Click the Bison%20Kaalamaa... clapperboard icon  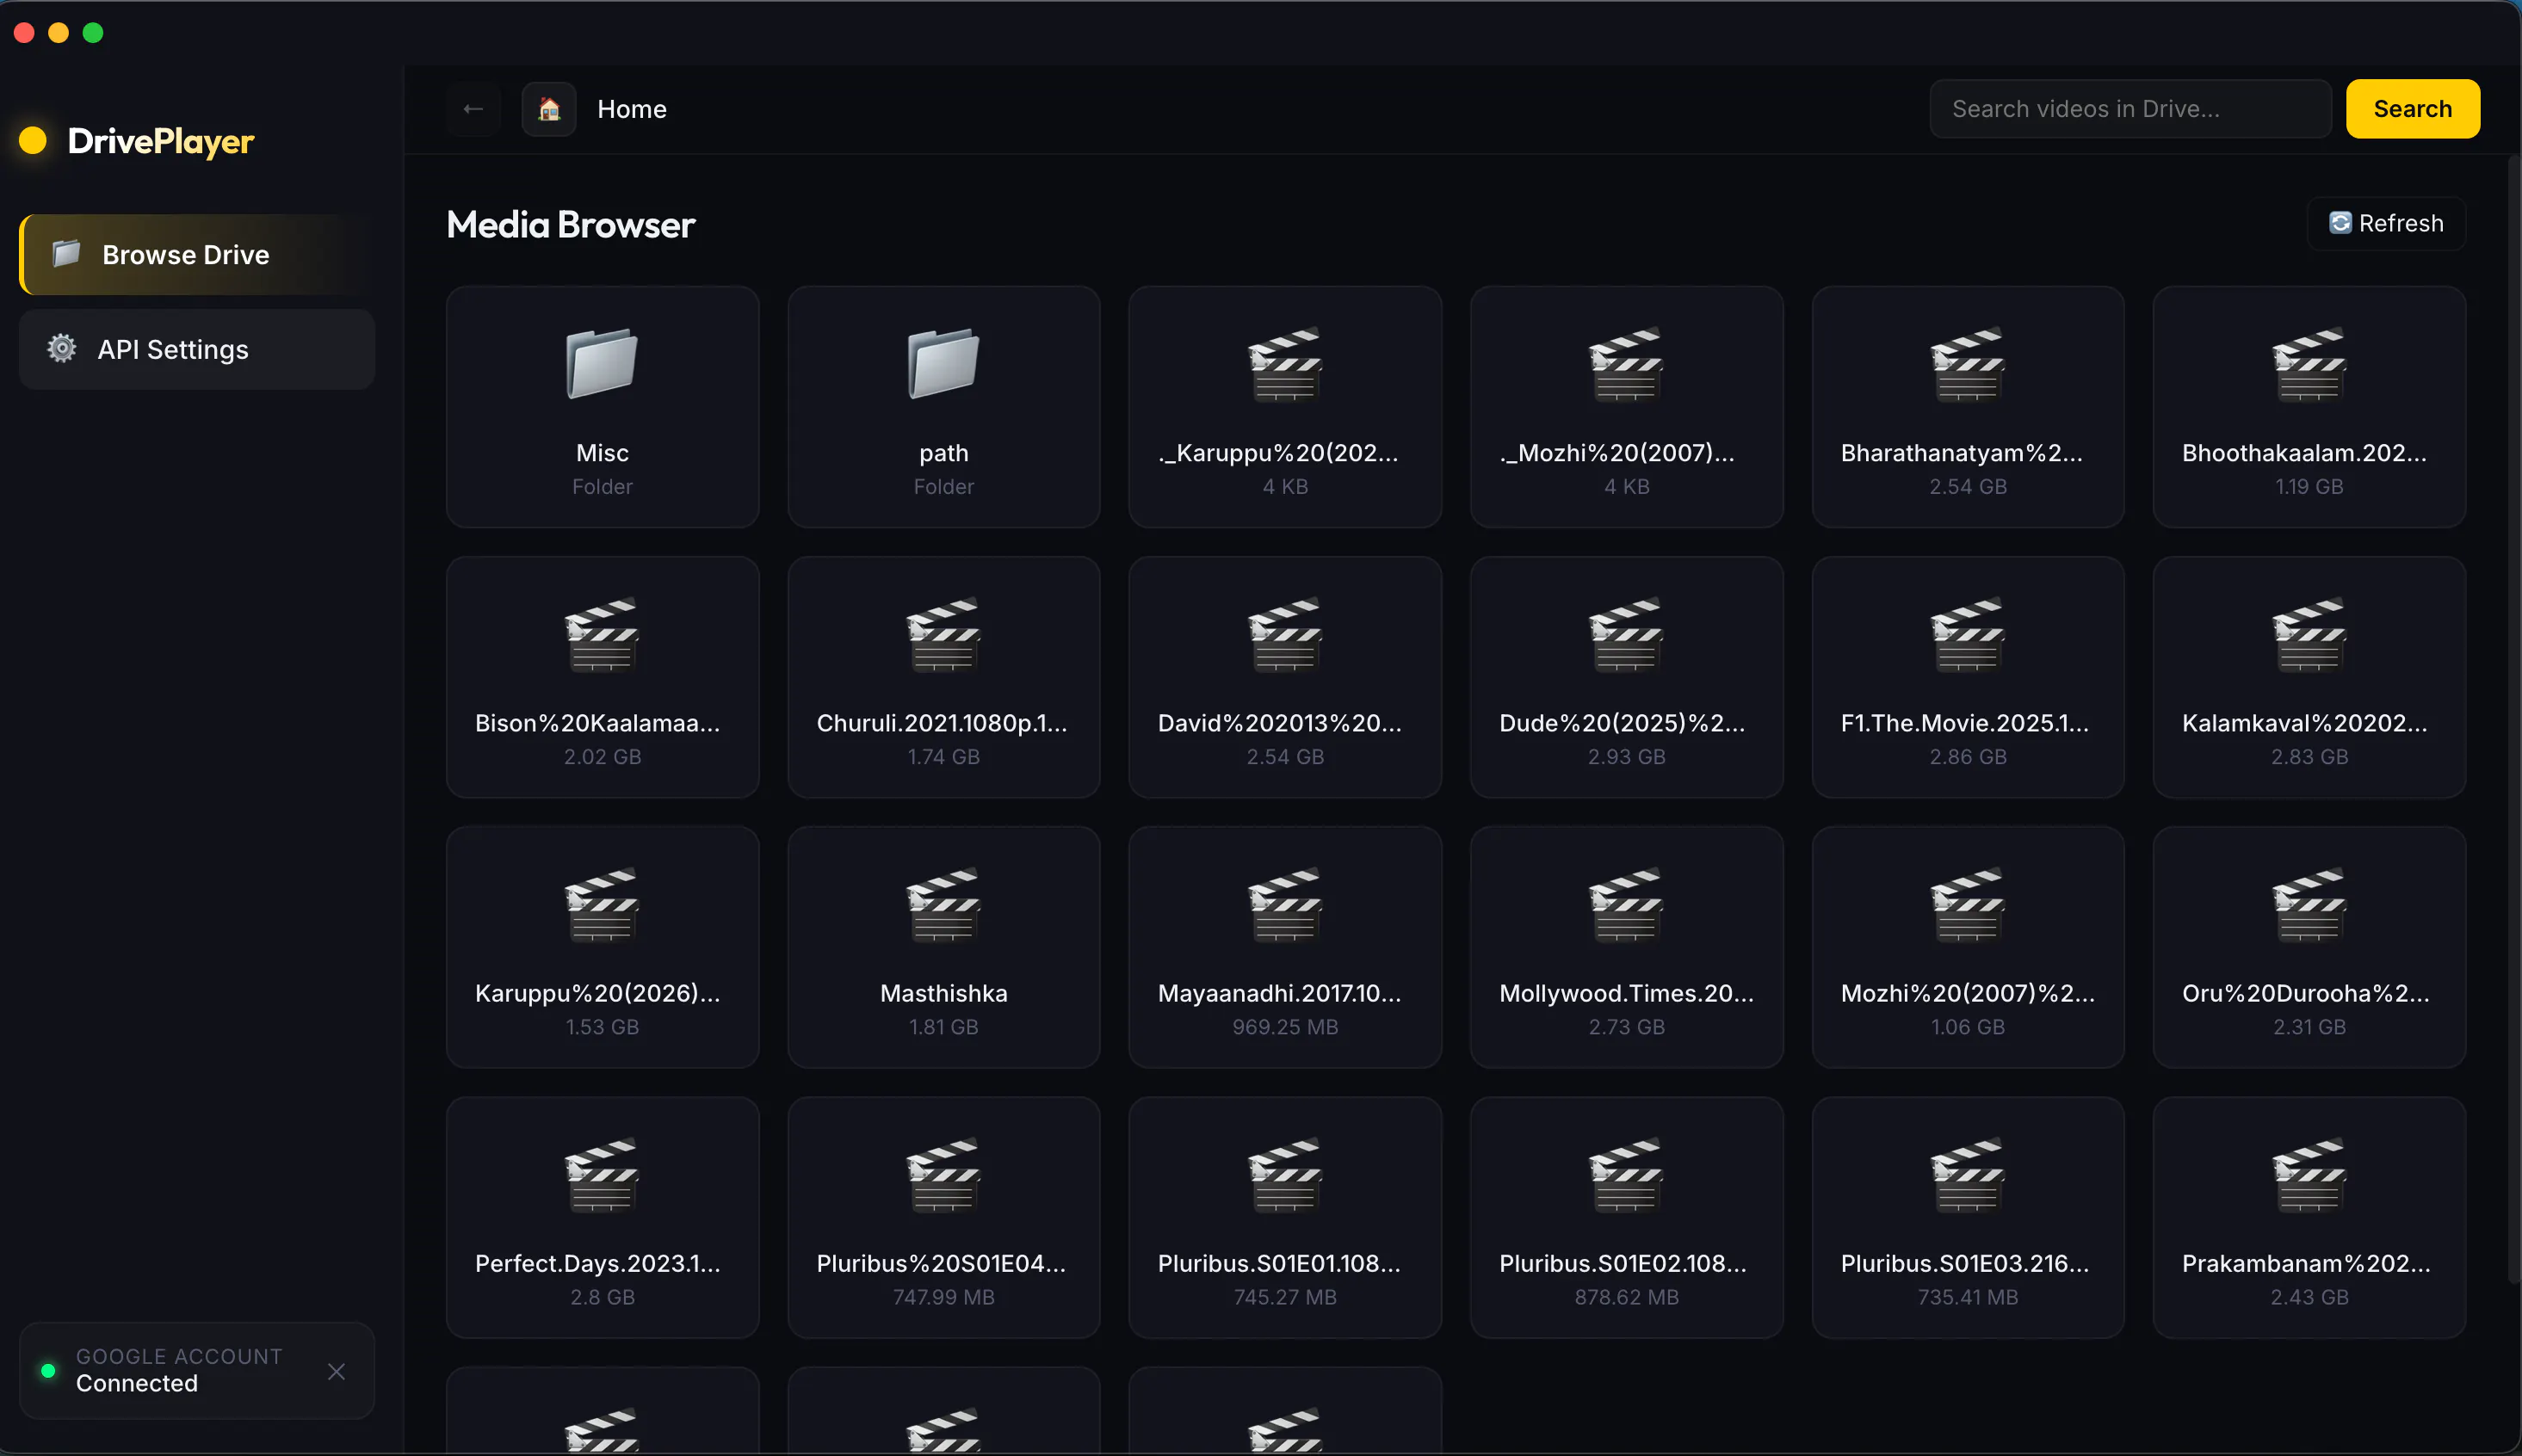(602, 634)
